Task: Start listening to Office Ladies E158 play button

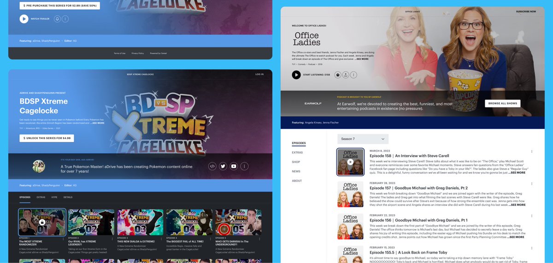Action: coord(296,75)
